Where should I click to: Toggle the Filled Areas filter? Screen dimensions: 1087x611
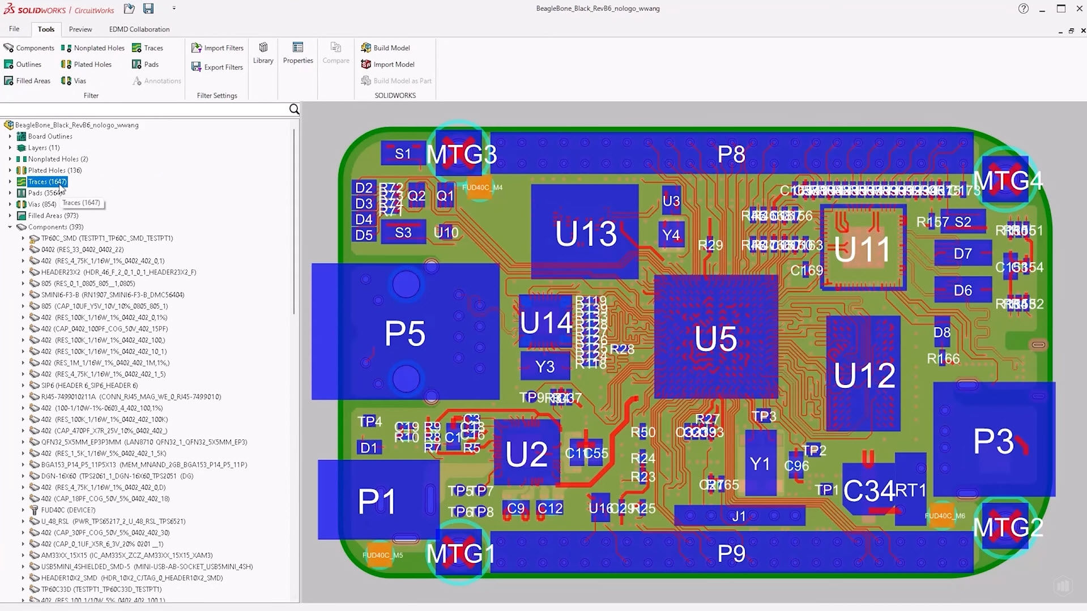[27, 81]
